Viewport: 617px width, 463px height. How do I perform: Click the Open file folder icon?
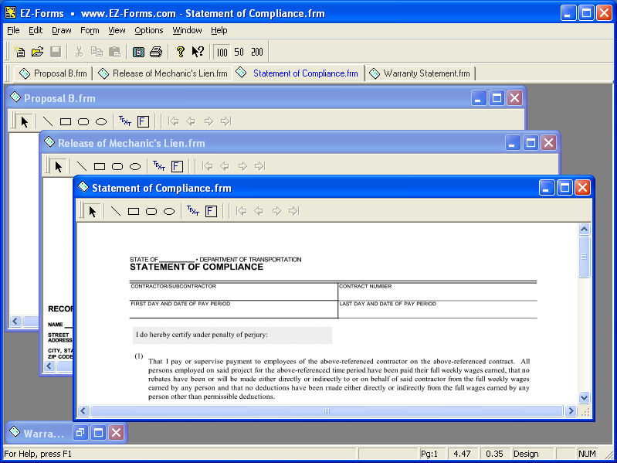coord(37,52)
